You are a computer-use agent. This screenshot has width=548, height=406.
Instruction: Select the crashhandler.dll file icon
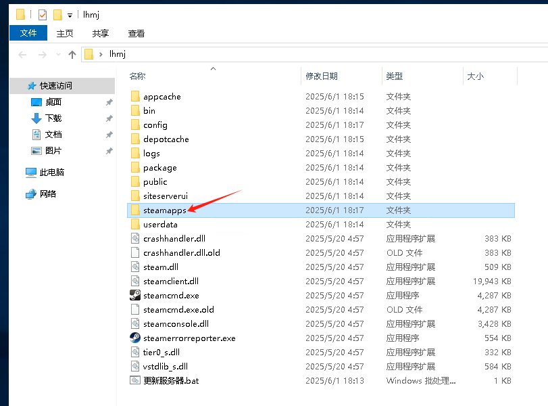(x=135, y=238)
